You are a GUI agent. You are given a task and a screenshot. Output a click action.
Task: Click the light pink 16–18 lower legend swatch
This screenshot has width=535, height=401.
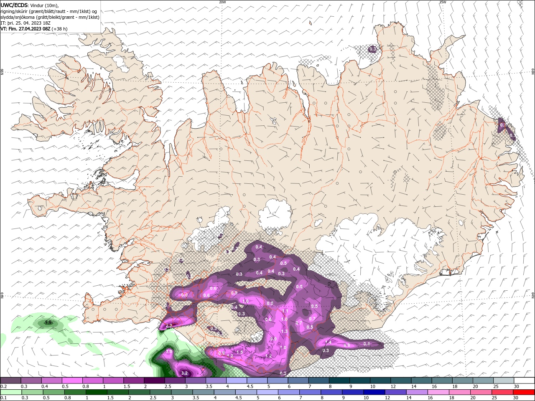click(438, 392)
